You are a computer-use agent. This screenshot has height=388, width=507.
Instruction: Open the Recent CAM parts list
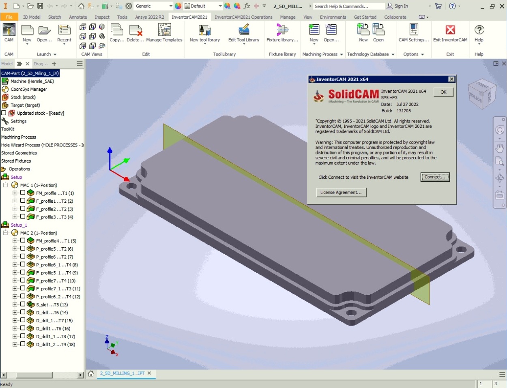[x=64, y=33]
